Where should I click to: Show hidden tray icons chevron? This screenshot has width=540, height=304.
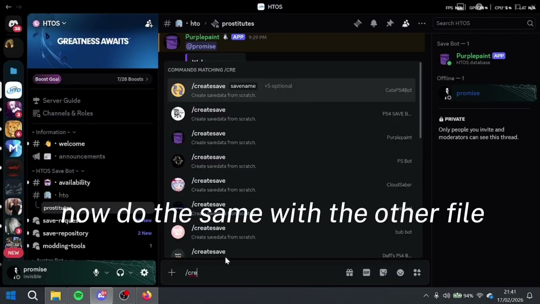pos(426,296)
